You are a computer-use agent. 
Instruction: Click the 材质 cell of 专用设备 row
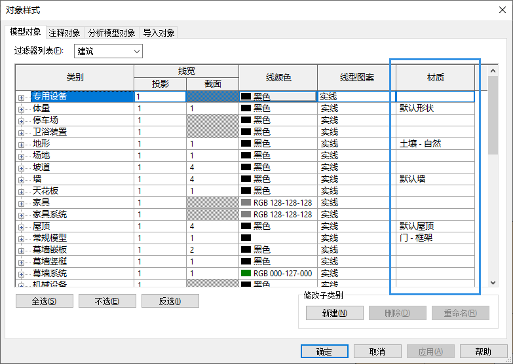click(435, 96)
